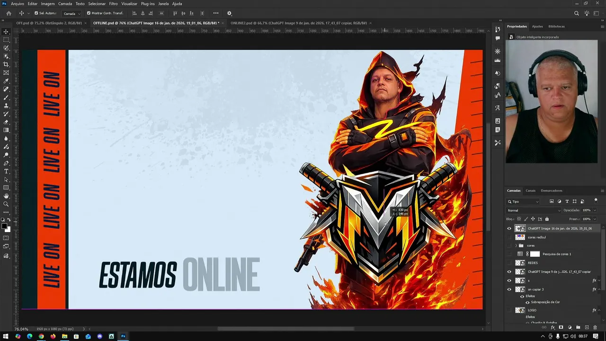Select the Frame tool
Image resolution: width=606 pixels, height=341 pixels.
[6, 72]
